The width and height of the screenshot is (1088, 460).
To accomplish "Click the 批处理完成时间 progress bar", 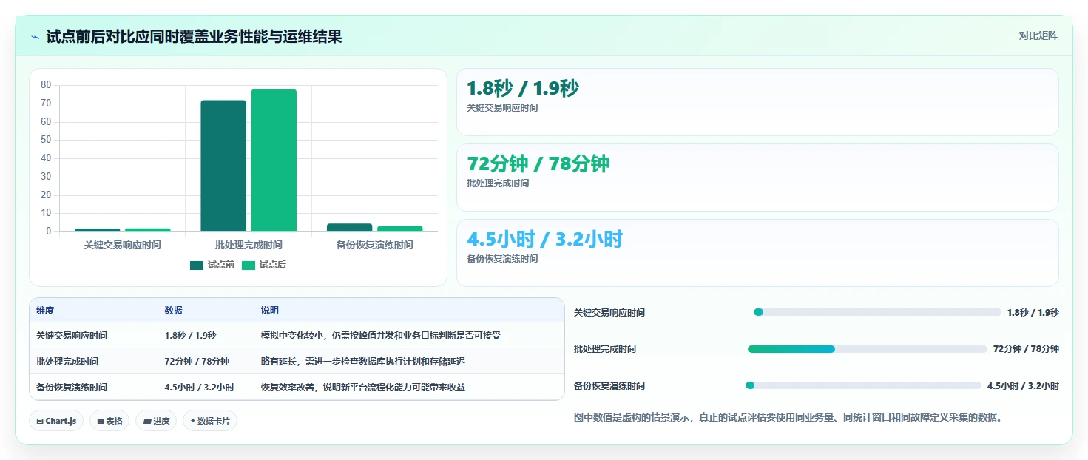I will point(868,349).
